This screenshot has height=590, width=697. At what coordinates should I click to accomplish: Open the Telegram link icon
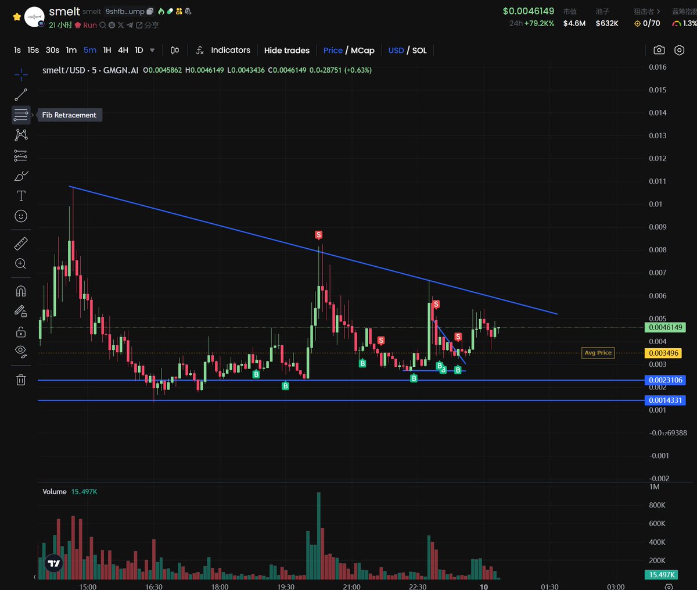(x=130, y=25)
